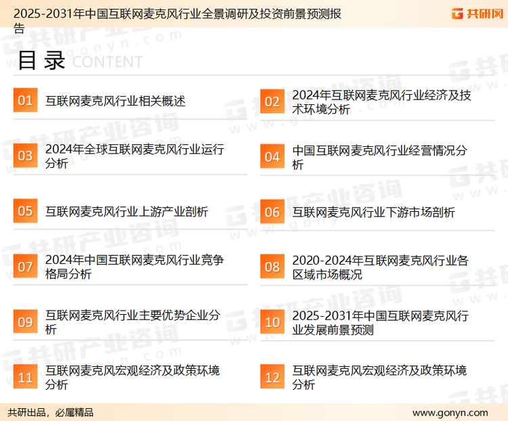Select chapter 12 互联网麦克风宏观经济及政策环境分析
The image size is (508, 421).
click(380, 377)
